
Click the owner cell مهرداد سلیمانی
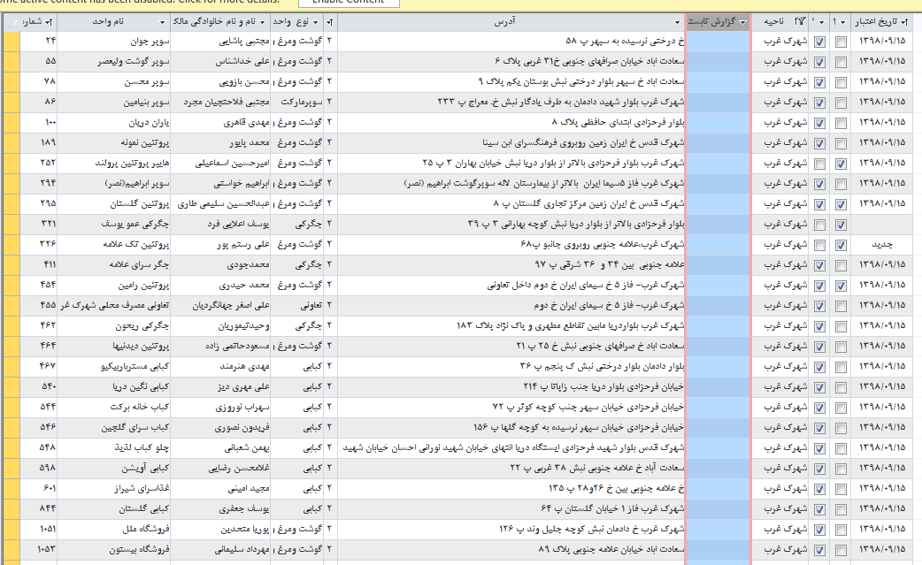pos(220,550)
